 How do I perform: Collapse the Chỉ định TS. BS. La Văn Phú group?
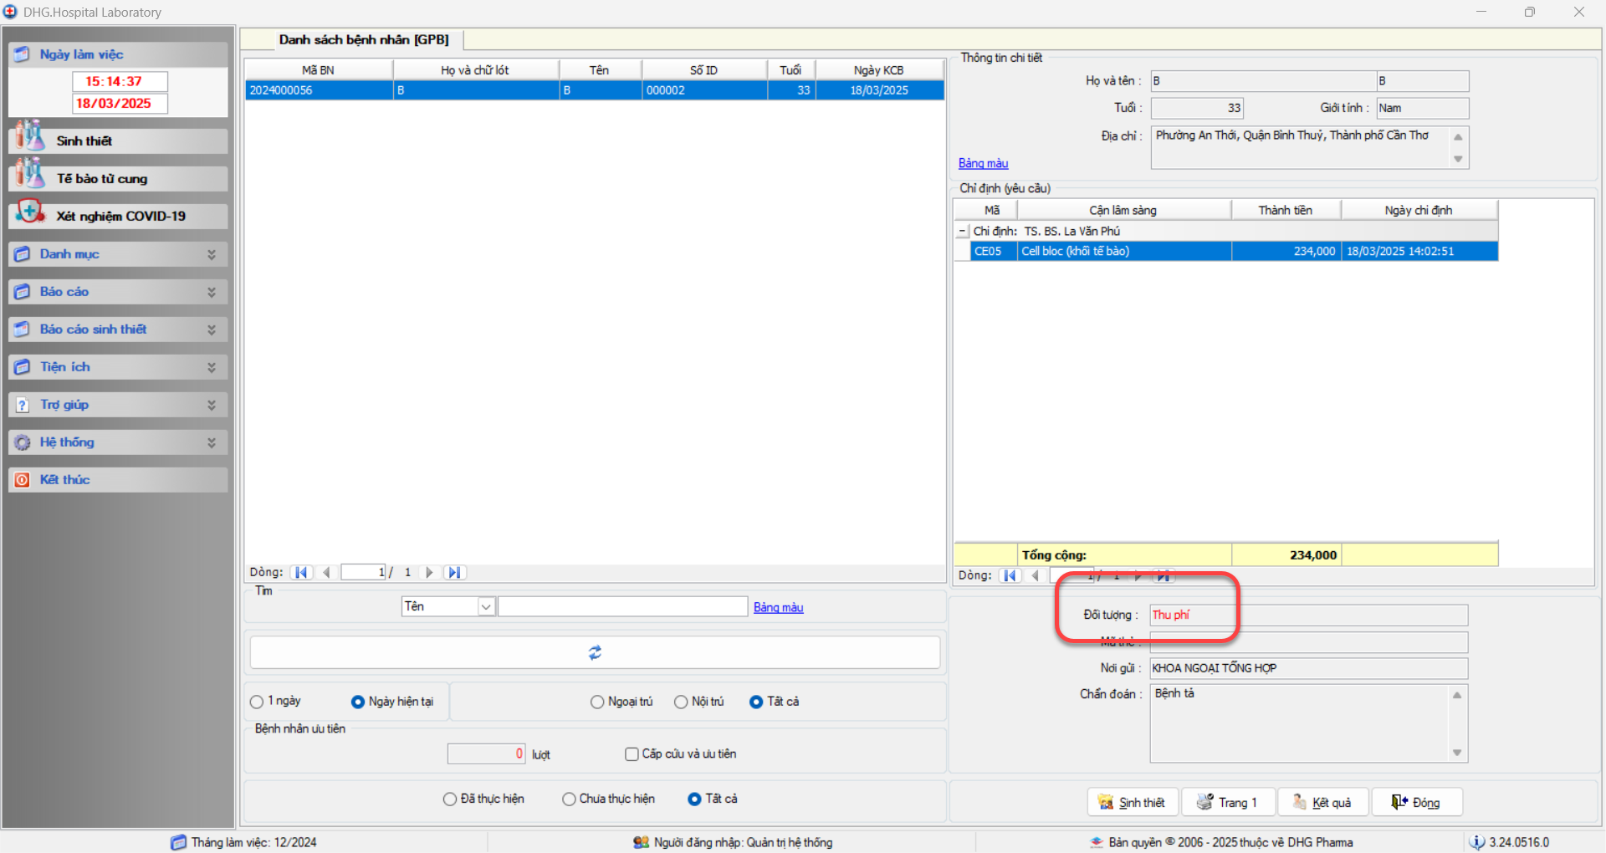pos(963,231)
